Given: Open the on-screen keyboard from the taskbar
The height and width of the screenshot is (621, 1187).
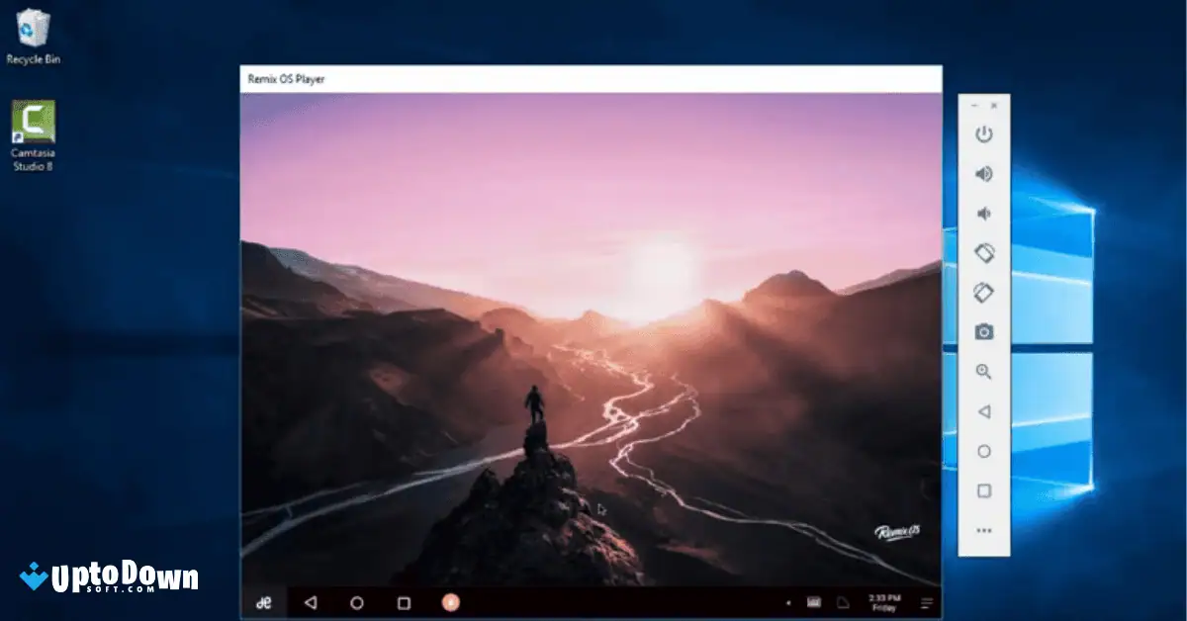Looking at the screenshot, I should point(813,600).
